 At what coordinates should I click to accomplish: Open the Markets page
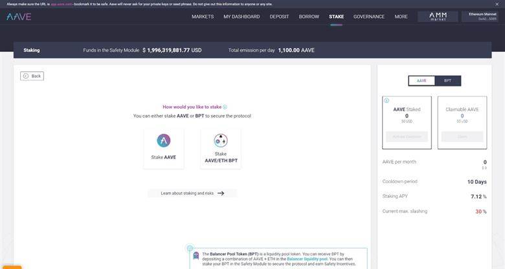203,16
